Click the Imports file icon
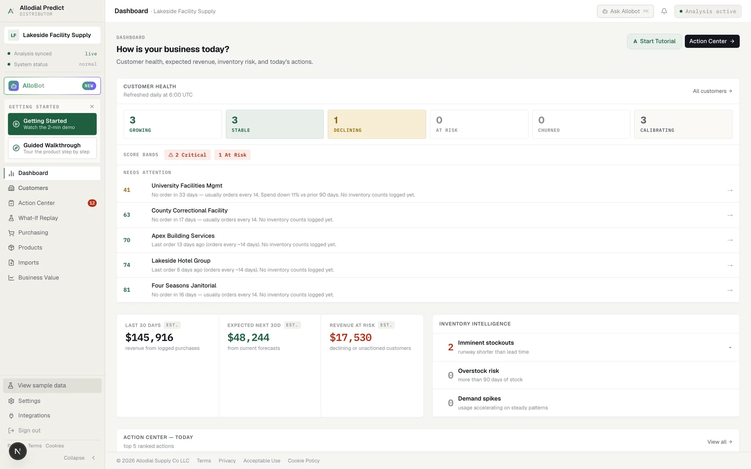The image size is (751, 469). (11, 263)
